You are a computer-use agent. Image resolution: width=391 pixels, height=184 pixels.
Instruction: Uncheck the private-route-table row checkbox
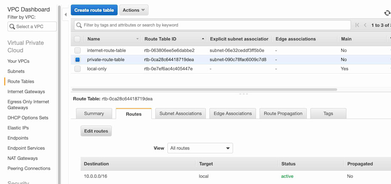[77, 60]
